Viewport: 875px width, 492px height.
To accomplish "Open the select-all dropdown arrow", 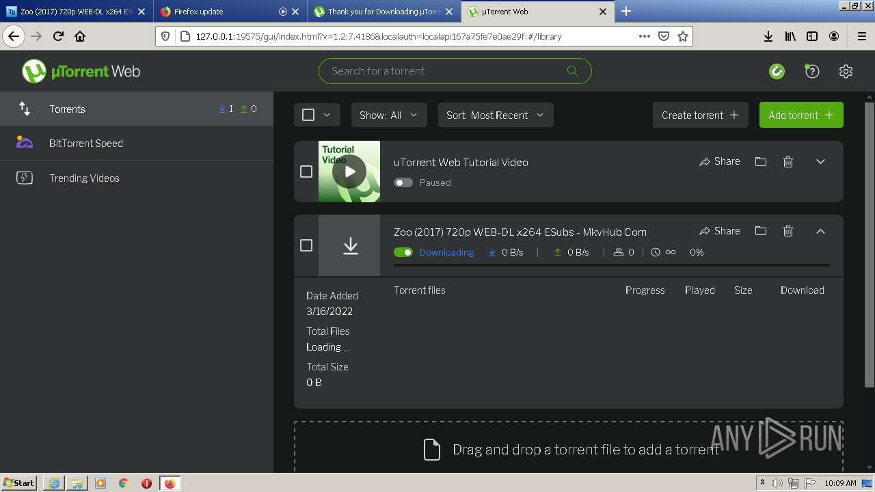I will pos(327,115).
